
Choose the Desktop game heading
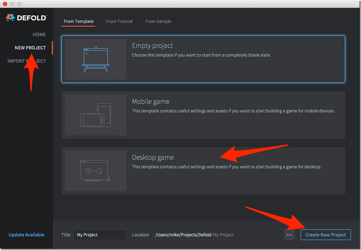(153, 157)
